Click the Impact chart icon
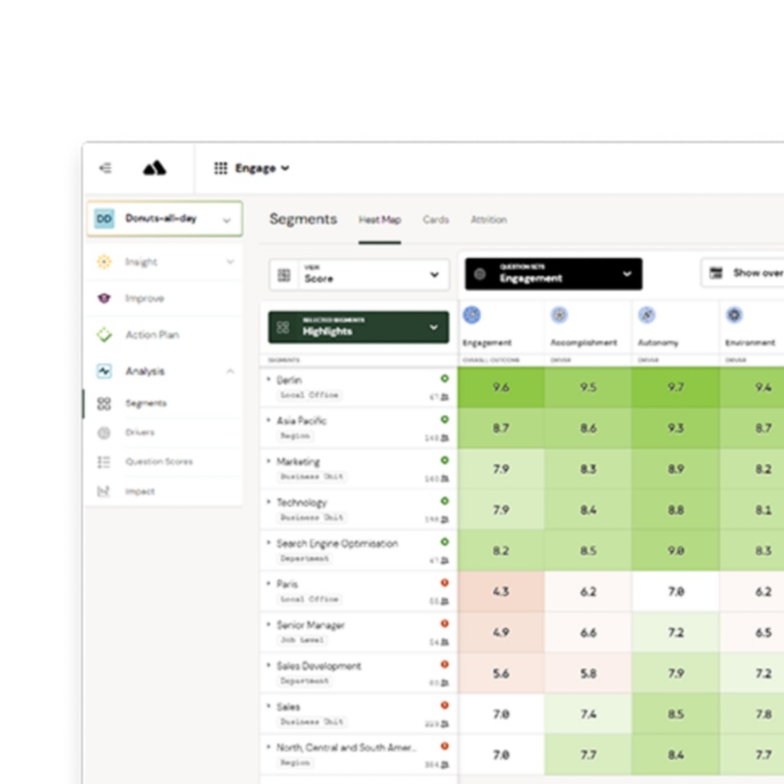Image resolution: width=784 pixels, height=784 pixels. click(104, 491)
